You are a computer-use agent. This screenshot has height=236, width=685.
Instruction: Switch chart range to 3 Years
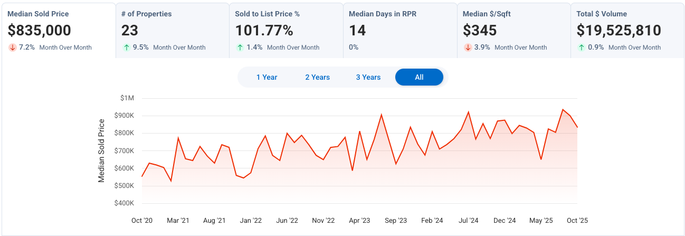tap(368, 77)
